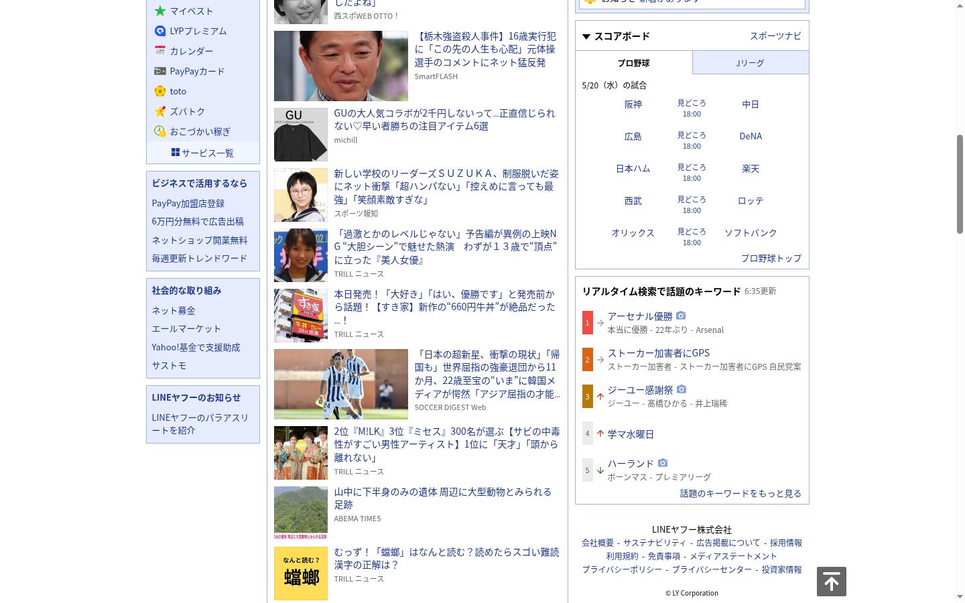Open mountain forest ABEMA article thumbnail
The height and width of the screenshot is (603, 965).
click(301, 513)
